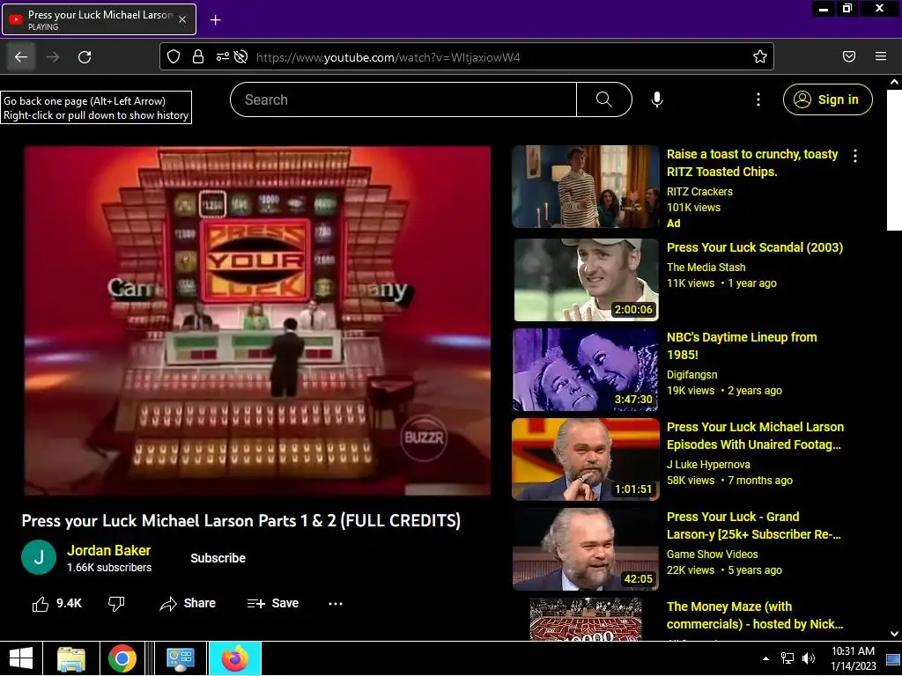902x676 pixels.
Task: Click the volume speaker tray icon
Action: (x=809, y=658)
